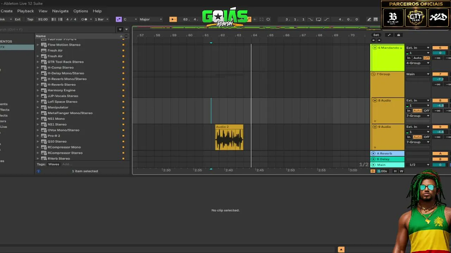Click the RVerb Stereo plugin icon
The width and height of the screenshot is (451, 253).
[44, 158]
